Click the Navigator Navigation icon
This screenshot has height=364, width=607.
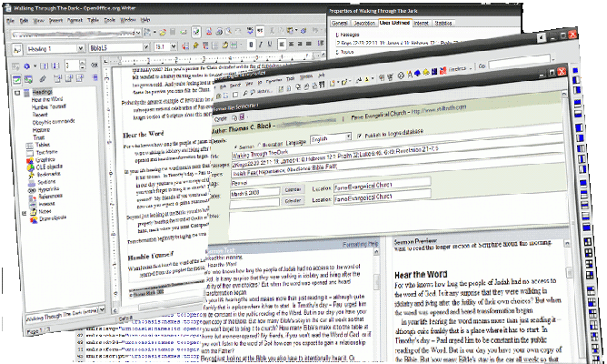click(x=26, y=66)
